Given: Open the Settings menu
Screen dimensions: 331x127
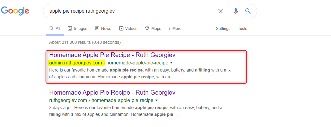Looking at the screenshot, I should point(223,28).
